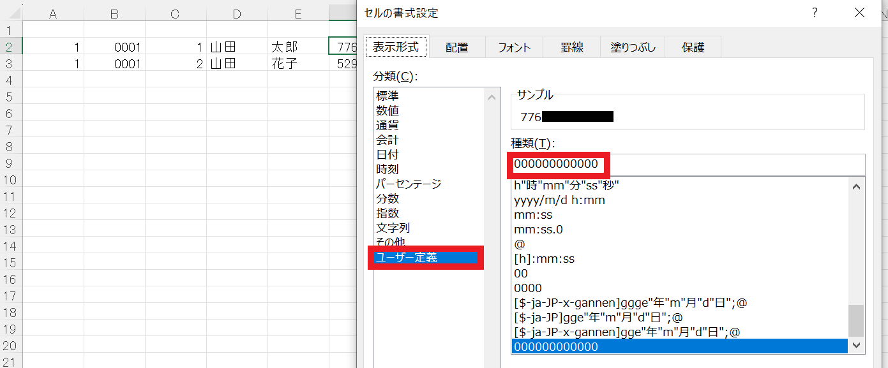Select the yyyy/m/d h:mm format
The height and width of the screenshot is (368, 888).
[x=559, y=200]
